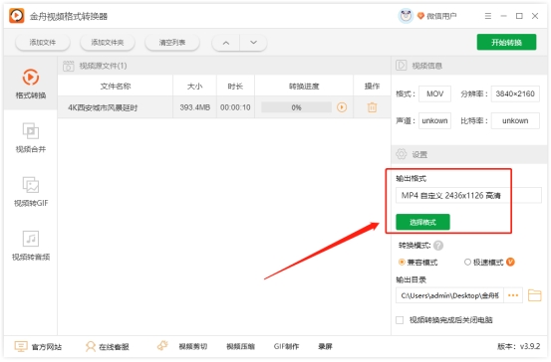Open 在线客服 support link

[108, 347]
